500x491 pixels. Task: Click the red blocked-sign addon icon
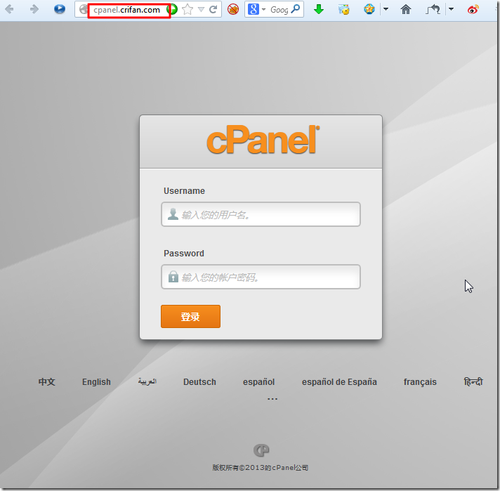coord(233,9)
